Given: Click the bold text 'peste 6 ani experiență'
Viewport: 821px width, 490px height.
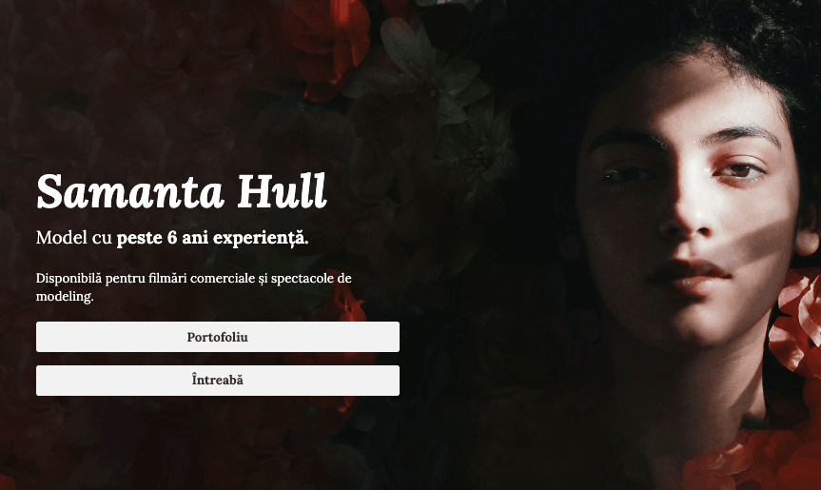Looking at the screenshot, I should 211,238.
